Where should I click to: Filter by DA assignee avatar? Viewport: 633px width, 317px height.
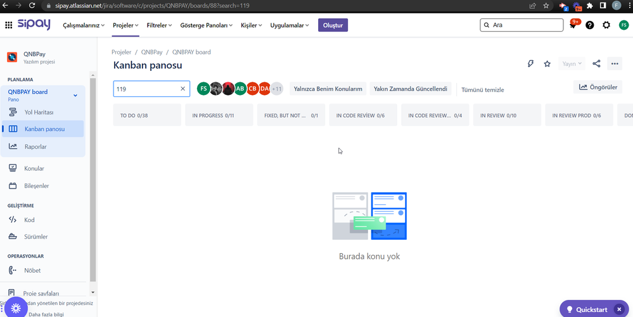[x=264, y=89]
